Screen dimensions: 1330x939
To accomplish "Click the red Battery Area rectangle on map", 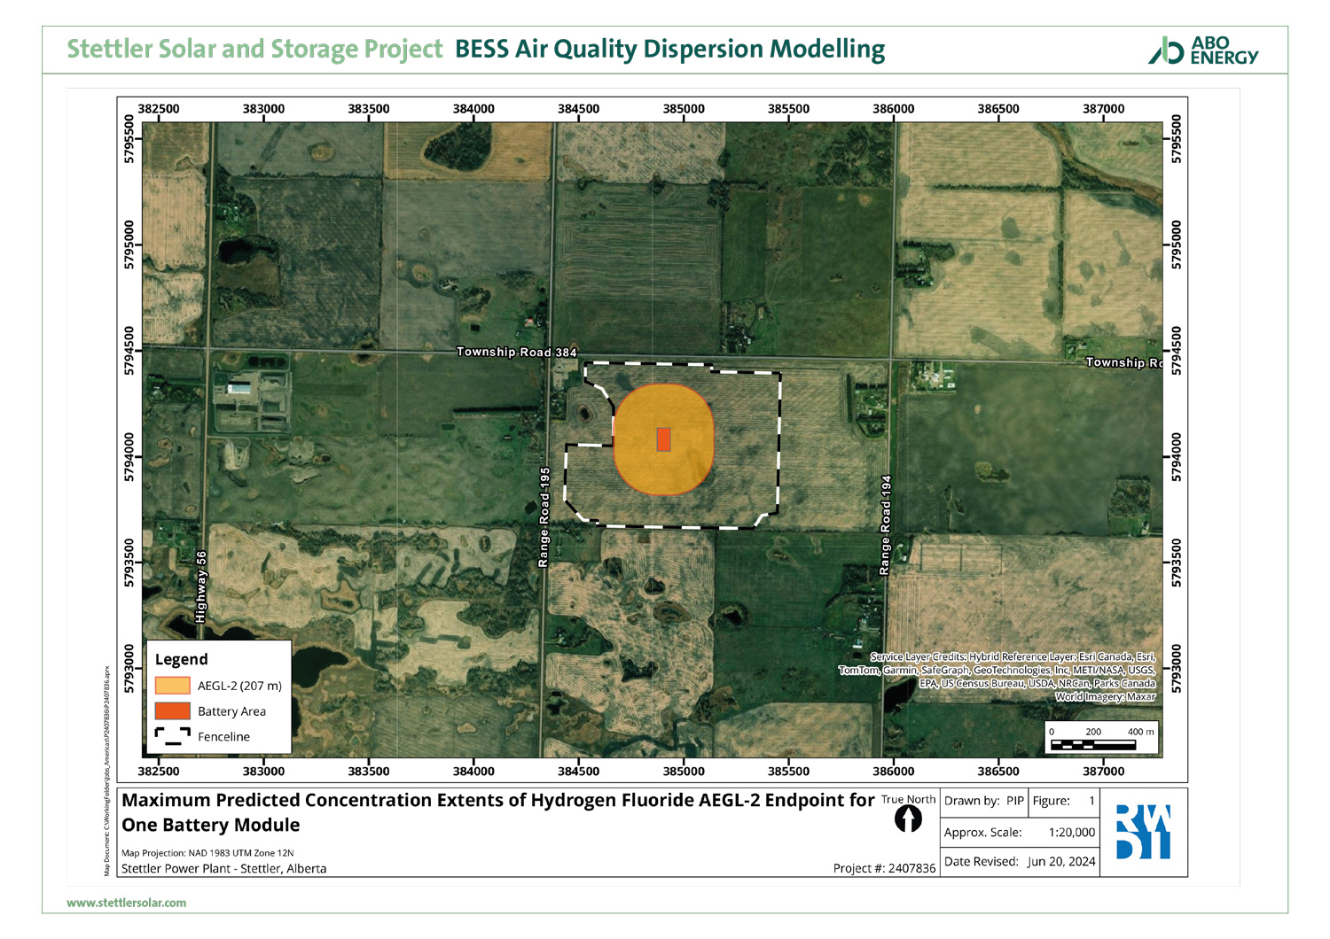I will (x=663, y=439).
